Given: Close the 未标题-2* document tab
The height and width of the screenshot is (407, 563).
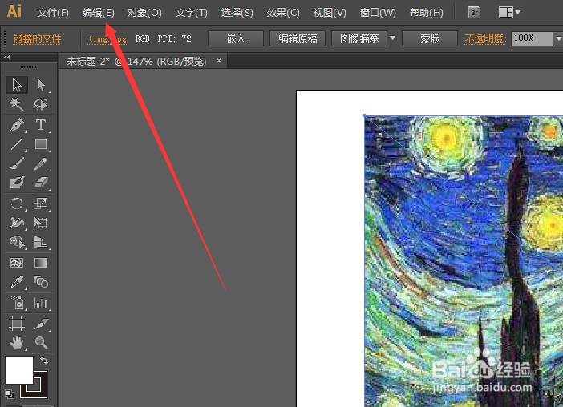Looking at the screenshot, I should click(219, 61).
